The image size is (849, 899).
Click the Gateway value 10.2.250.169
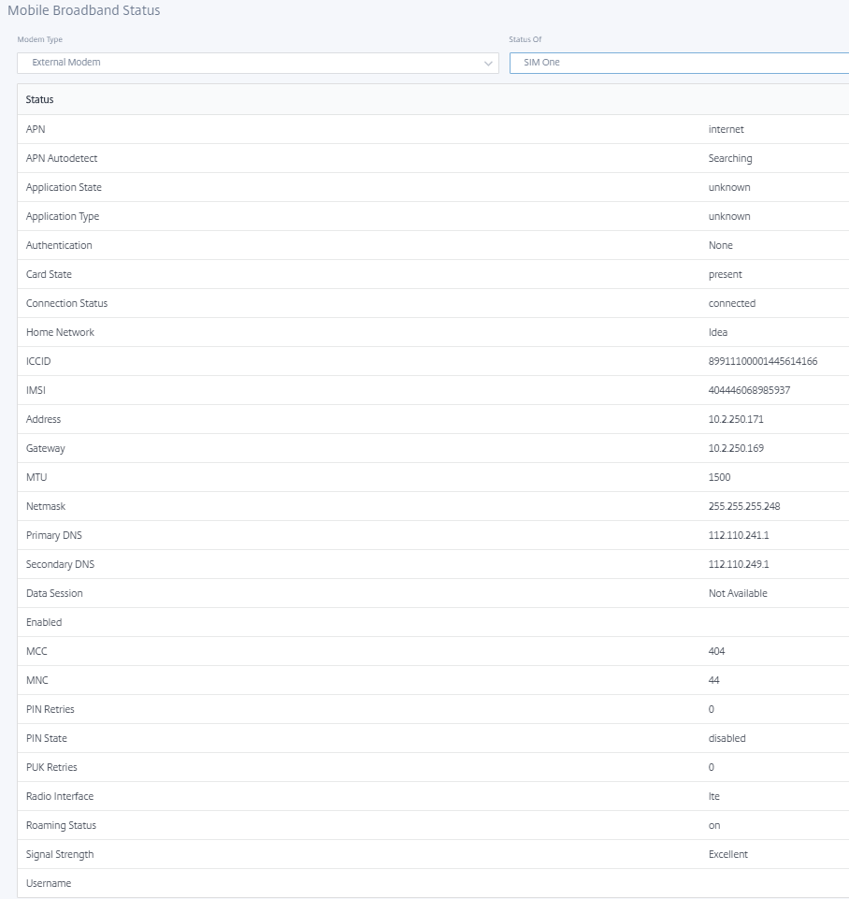tap(736, 448)
